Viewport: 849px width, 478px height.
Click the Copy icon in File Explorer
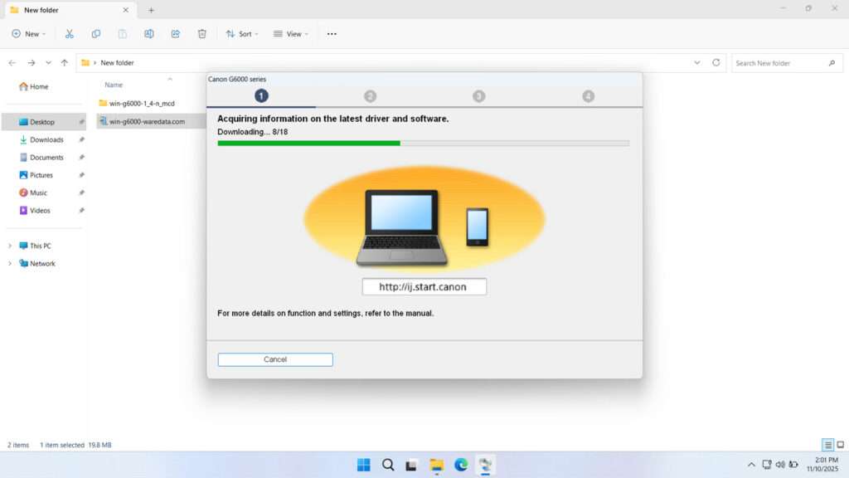coord(96,33)
